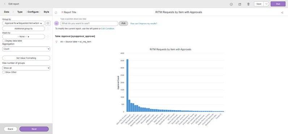Click the report title text field
The image size is (288, 134).
(x=179, y=12)
